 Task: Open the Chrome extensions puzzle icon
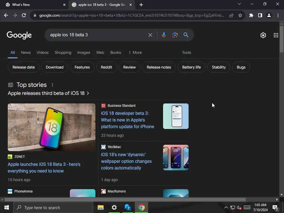point(251,16)
